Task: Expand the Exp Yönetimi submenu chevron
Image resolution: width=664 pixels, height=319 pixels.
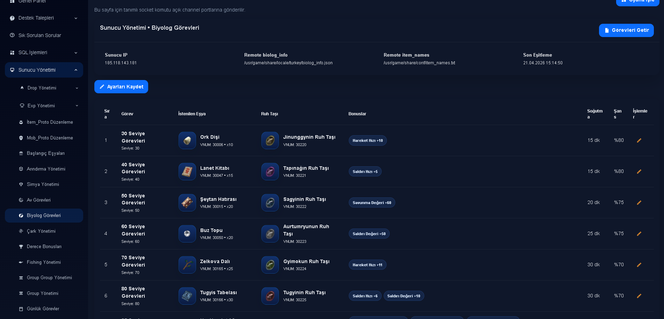Action: coord(77,106)
